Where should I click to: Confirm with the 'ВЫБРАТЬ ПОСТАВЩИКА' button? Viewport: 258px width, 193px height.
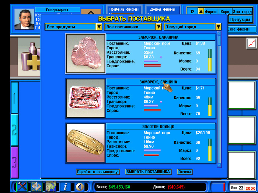coord(148,172)
